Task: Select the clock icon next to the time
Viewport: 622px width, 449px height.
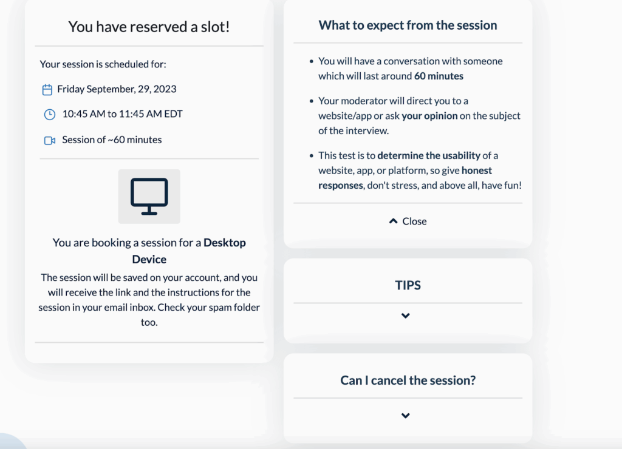Action: coord(49,115)
